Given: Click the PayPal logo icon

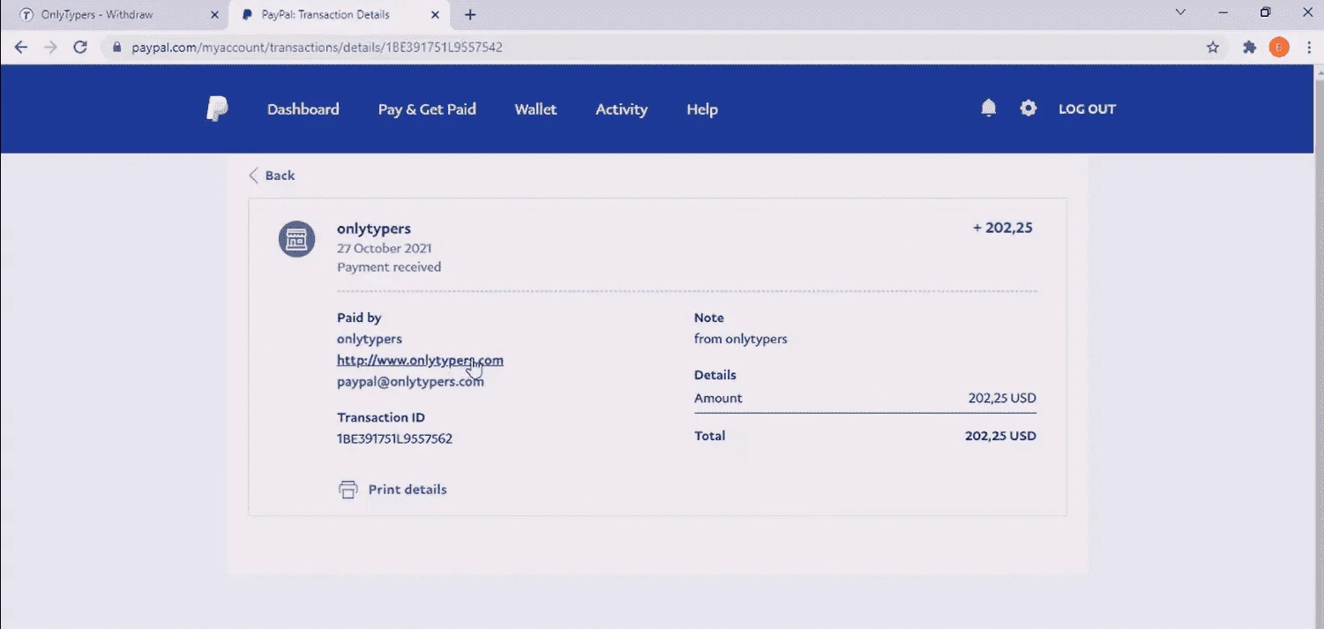Looking at the screenshot, I should [x=217, y=109].
